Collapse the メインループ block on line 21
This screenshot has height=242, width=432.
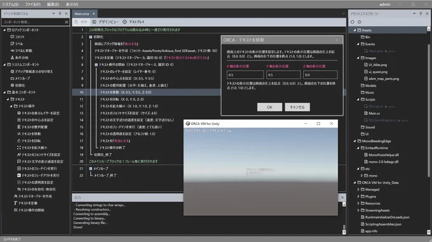(90, 168)
